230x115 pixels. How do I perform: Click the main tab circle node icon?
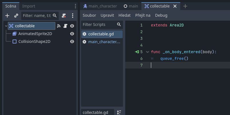coord(125,6)
